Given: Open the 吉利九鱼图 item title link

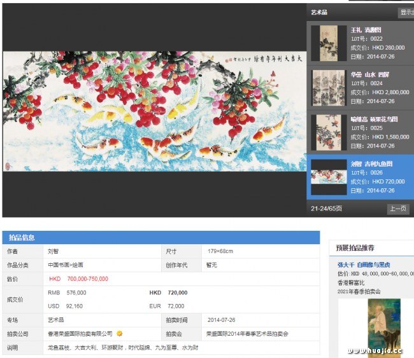Looking at the screenshot, I should [371, 163].
